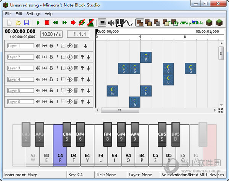Select the third instrument block in toolbar
This screenshot has width=229, height=181.
click(157, 23)
